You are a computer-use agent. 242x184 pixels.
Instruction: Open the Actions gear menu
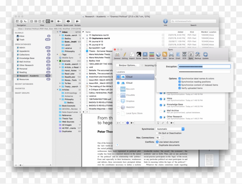[x=59, y=21]
